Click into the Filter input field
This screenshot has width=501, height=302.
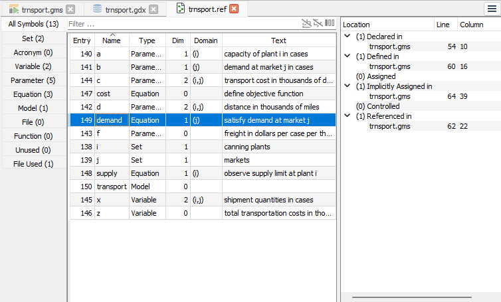[179, 24]
